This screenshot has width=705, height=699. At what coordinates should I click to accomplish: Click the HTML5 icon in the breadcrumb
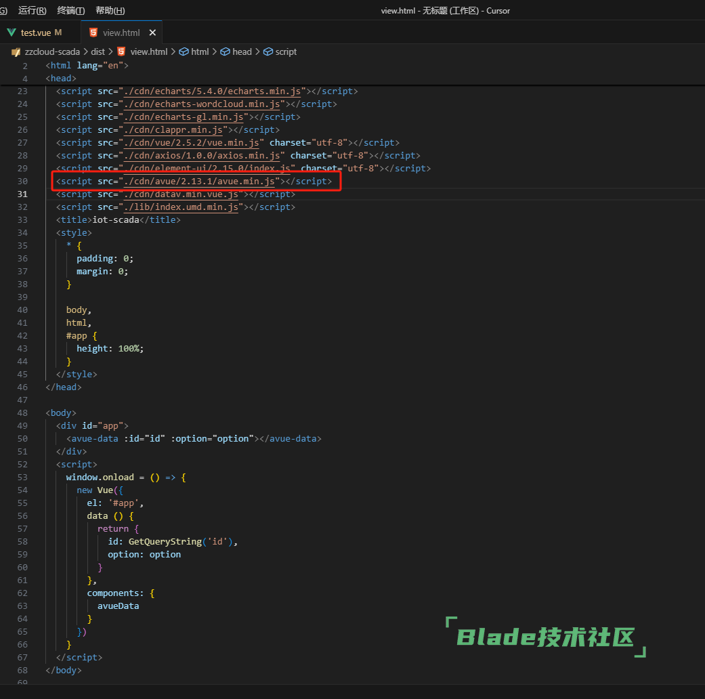(x=121, y=51)
